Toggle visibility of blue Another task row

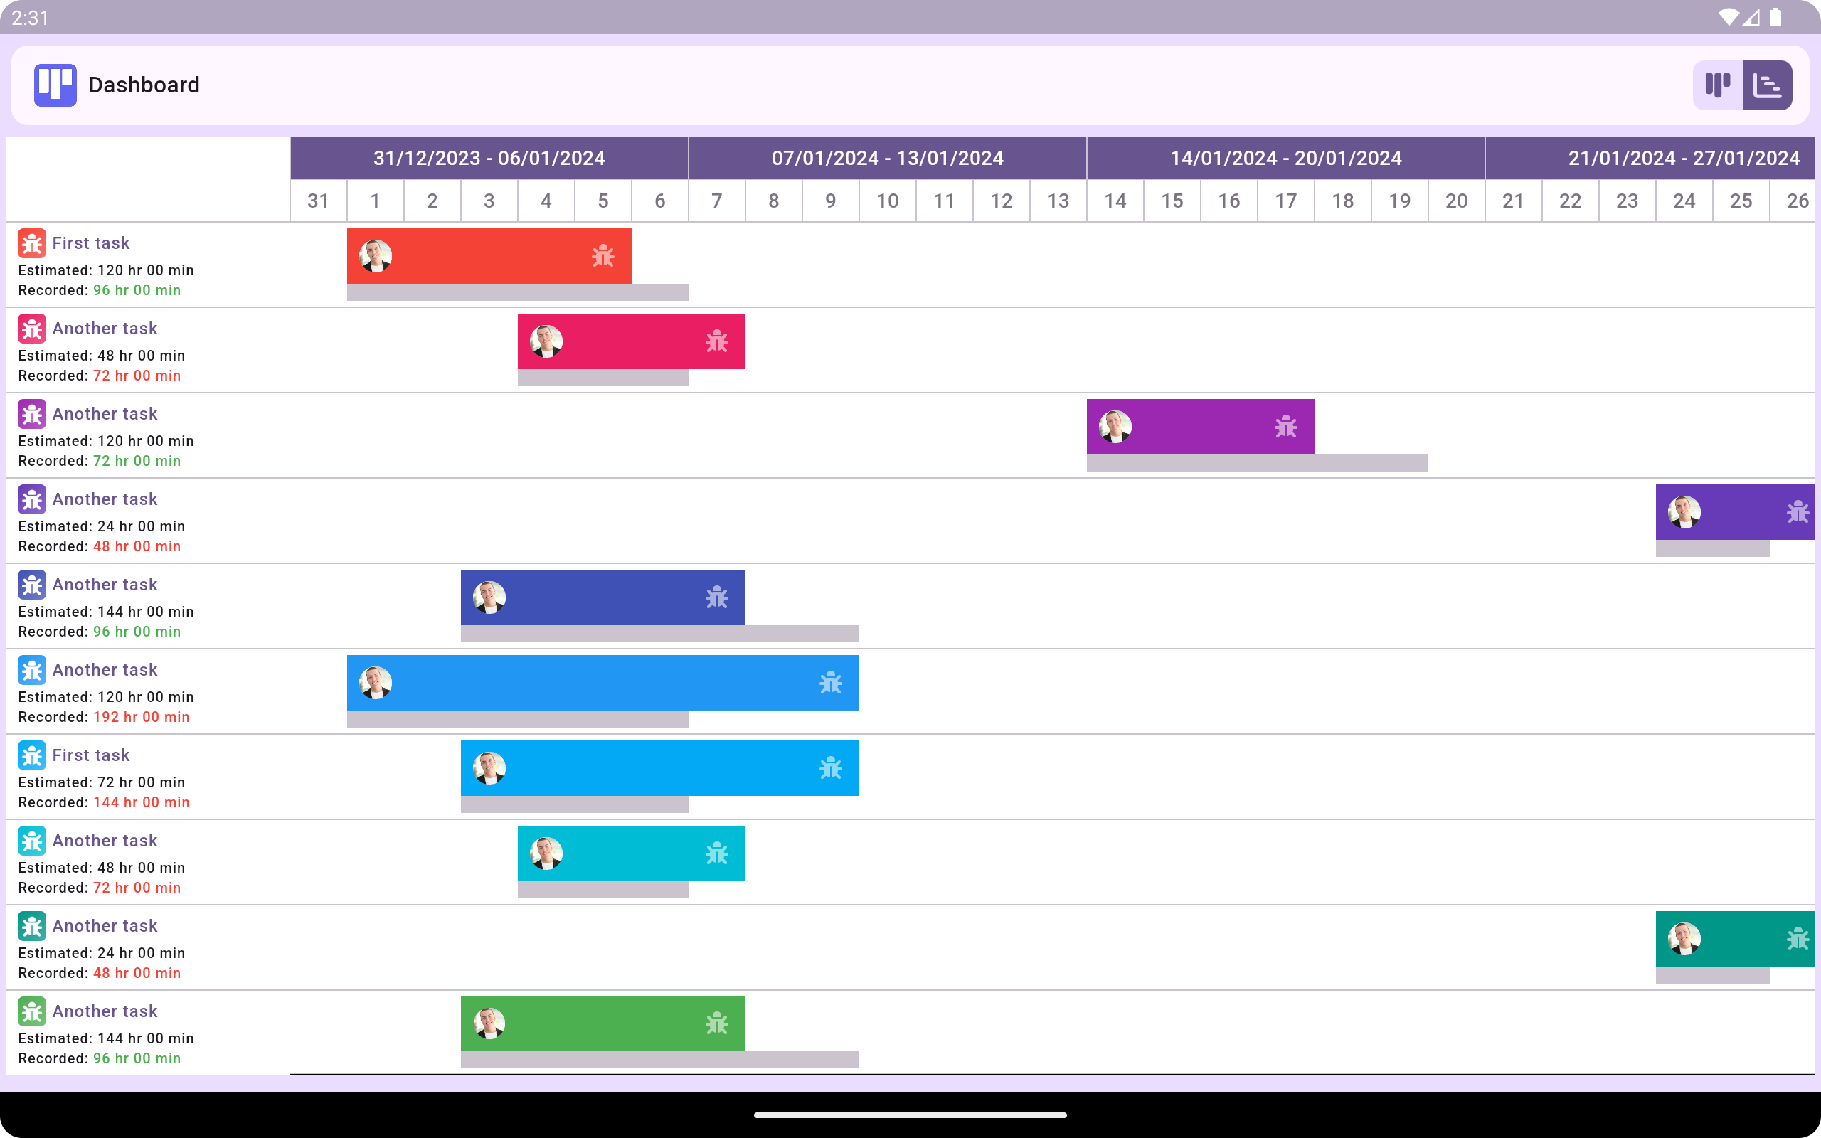tap(30, 670)
